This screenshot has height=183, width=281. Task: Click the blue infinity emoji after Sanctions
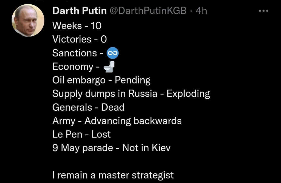click(113, 53)
